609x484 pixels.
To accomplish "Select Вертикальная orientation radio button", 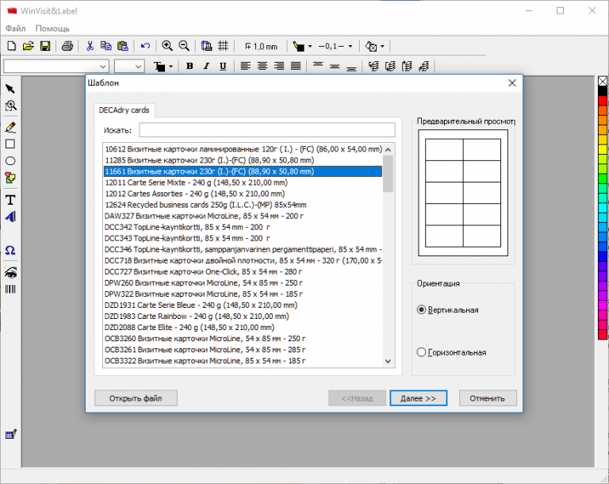I will [x=422, y=310].
